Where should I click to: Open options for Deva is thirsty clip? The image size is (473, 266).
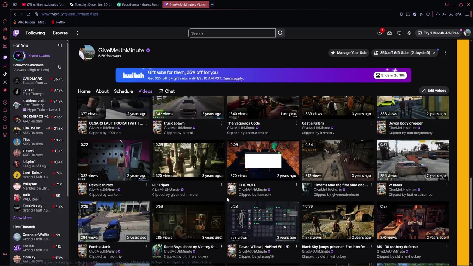(147, 185)
